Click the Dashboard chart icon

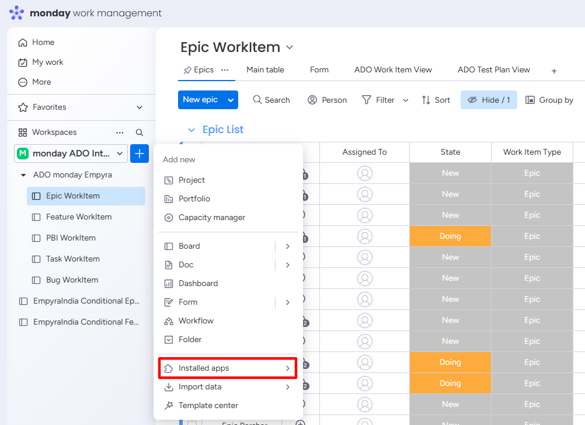pyautogui.click(x=169, y=284)
